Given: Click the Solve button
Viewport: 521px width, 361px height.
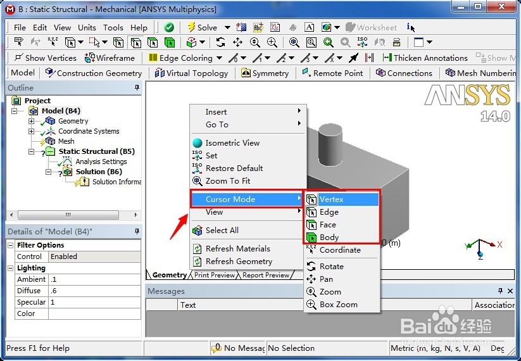Looking at the screenshot, I should (x=203, y=28).
